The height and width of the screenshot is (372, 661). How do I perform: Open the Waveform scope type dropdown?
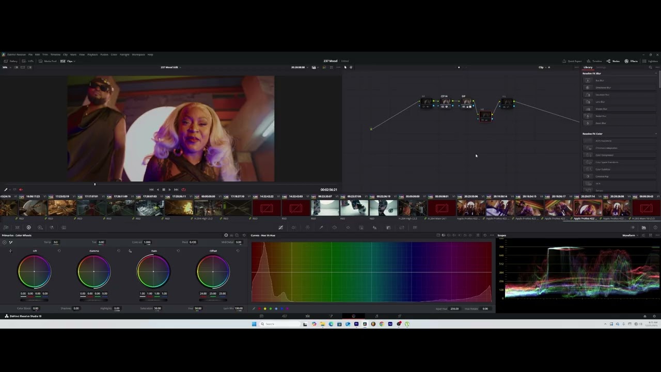click(x=629, y=236)
